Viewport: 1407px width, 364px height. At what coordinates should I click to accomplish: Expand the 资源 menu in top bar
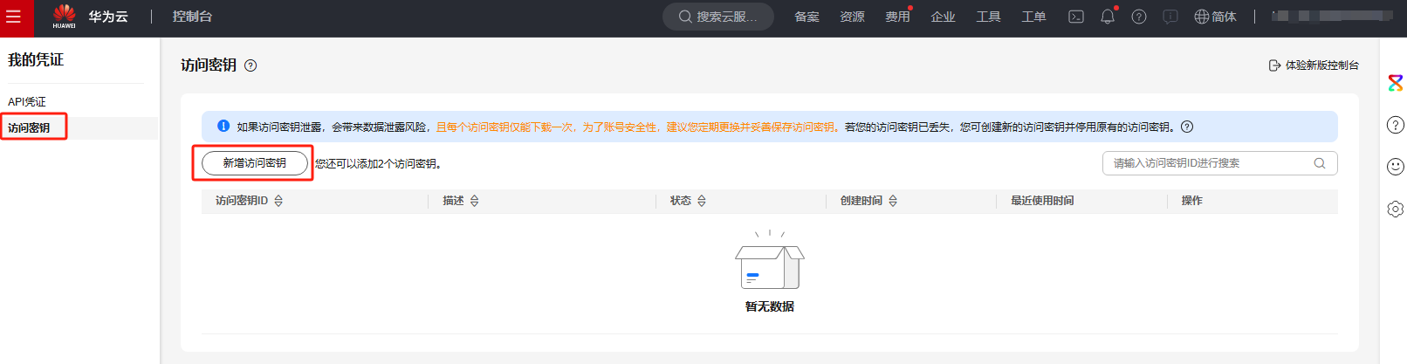852,17
